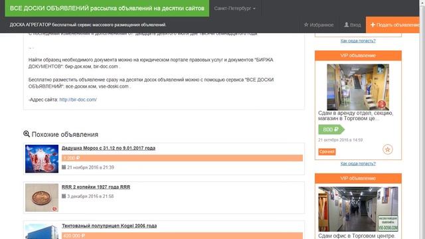Click the coin thumbnail image
This screenshot has height=239, width=425.
[42, 198]
